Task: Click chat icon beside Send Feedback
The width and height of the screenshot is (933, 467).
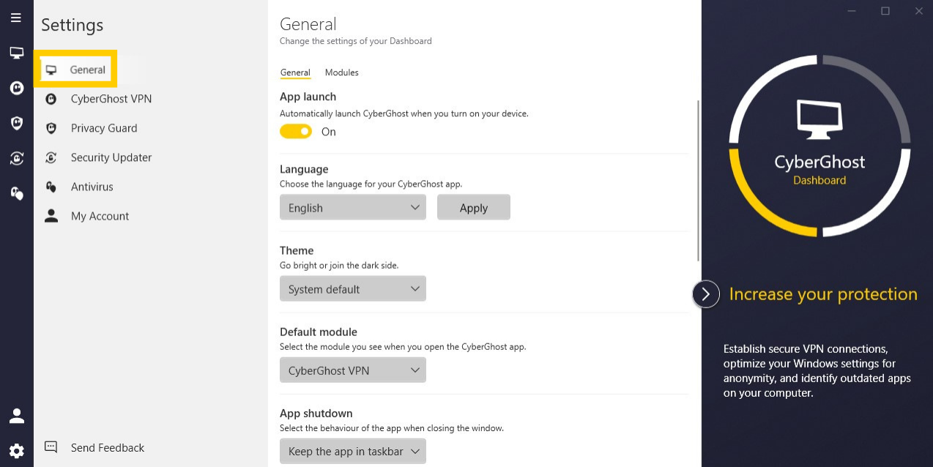Action: click(x=51, y=447)
